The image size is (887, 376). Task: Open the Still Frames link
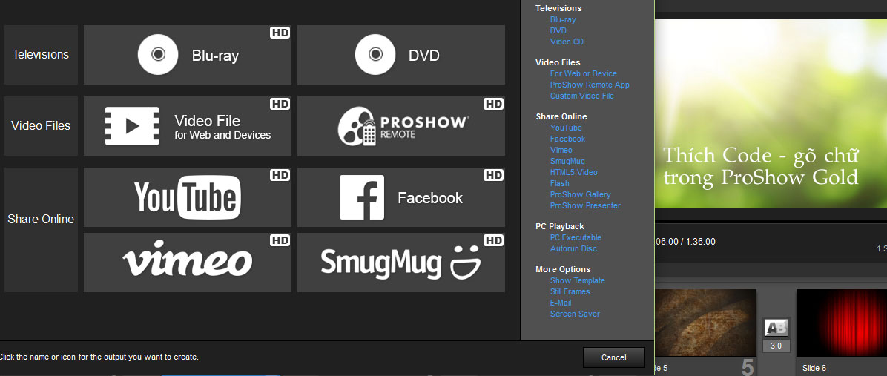tap(570, 291)
